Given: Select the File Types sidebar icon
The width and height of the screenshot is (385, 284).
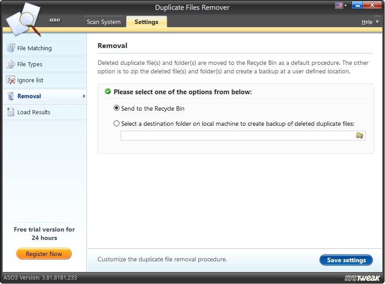Looking at the screenshot, I should click(x=10, y=64).
